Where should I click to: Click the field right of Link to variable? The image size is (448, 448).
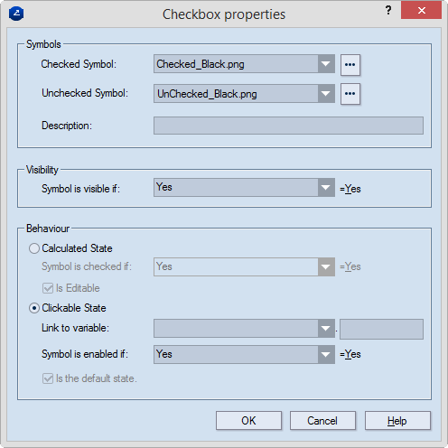pos(381,329)
